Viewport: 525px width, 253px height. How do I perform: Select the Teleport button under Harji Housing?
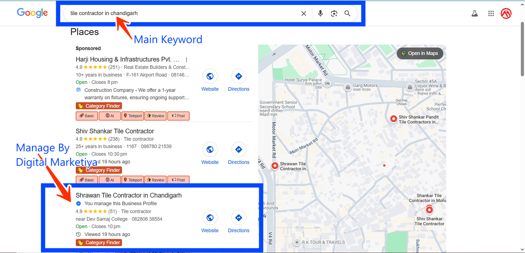pos(133,116)
